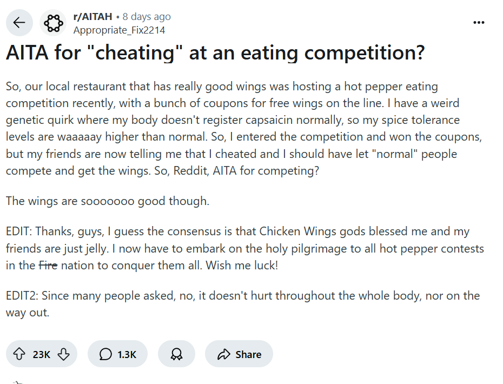Click the "8 days ago" timestamp
This screenshot has height=384, width=503.
[147, 17]
